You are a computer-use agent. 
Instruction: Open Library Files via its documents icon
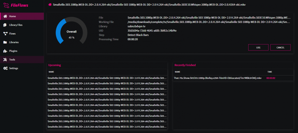click(5, 25)
